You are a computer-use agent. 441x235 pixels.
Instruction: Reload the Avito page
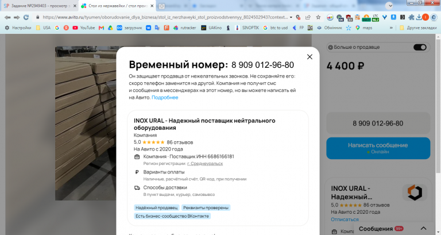point(26,17)
